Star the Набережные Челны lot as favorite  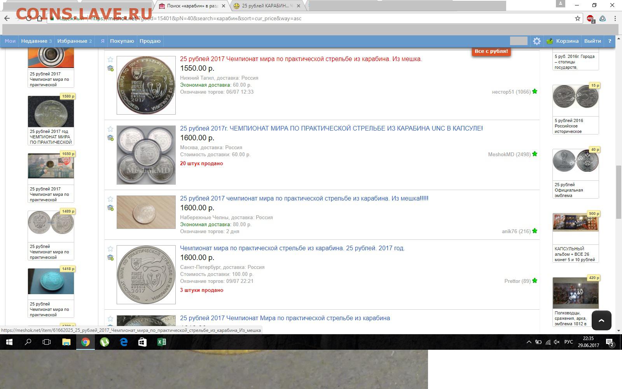coord(110,199)
